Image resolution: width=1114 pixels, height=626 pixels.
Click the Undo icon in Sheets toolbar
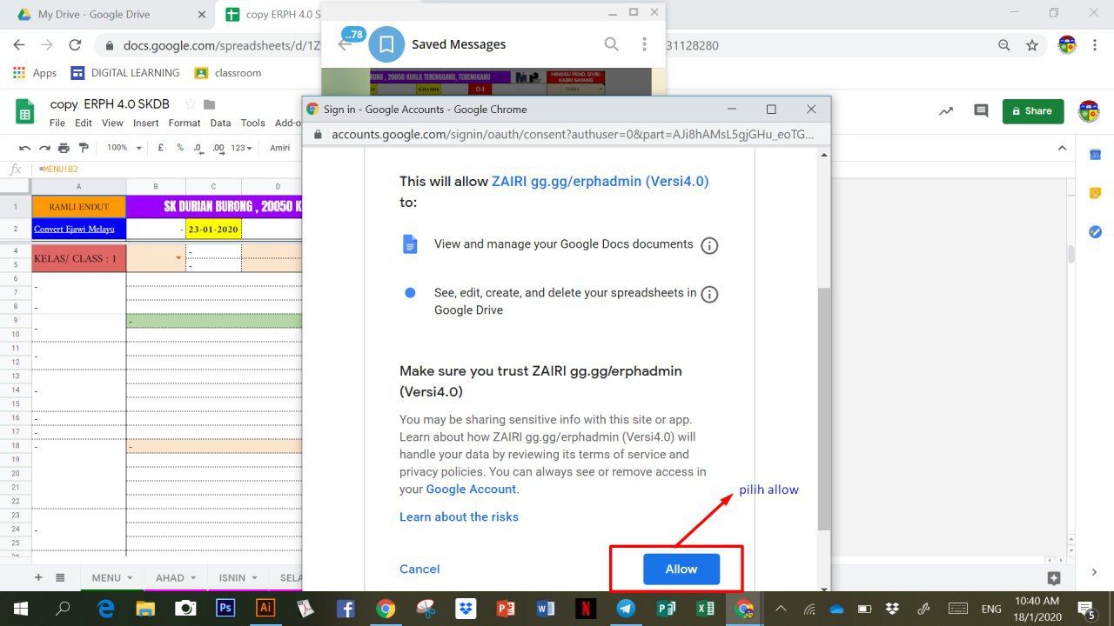pyautogui.click(x=24, y=148)
